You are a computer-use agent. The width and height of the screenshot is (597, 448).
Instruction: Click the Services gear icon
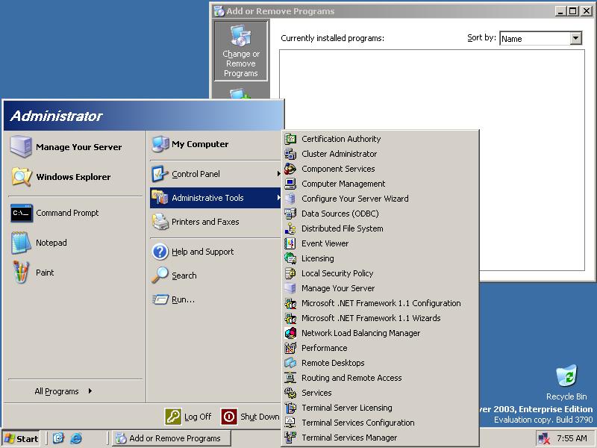point(290,393)
